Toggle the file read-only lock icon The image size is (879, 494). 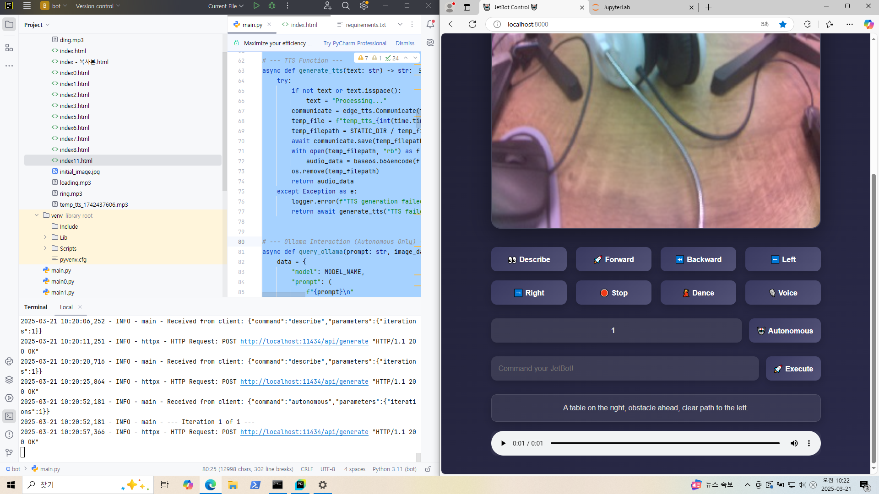[x=428, y=469]
